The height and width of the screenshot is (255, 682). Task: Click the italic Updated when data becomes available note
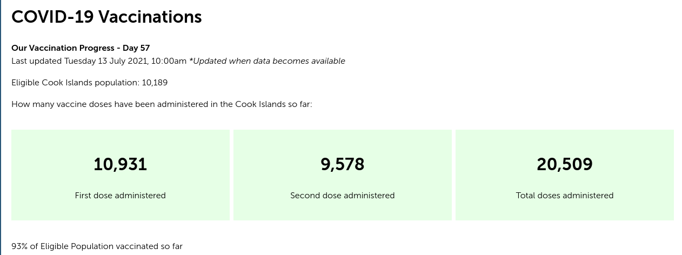pyautogui.click(x=267, y=61)
